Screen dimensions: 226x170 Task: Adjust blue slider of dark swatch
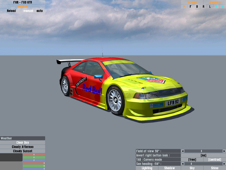click(x=34, y=160)
